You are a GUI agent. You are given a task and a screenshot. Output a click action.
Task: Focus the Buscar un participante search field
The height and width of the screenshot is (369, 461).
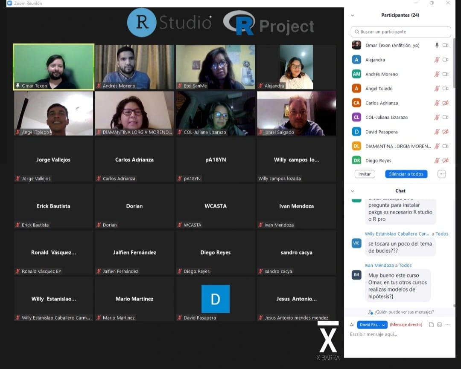pos(401,32)
